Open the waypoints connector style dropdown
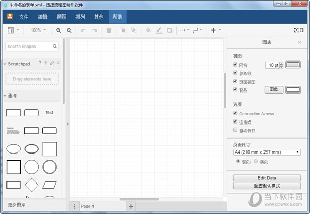This screenshot has height=214, width=310. [198, 30]
